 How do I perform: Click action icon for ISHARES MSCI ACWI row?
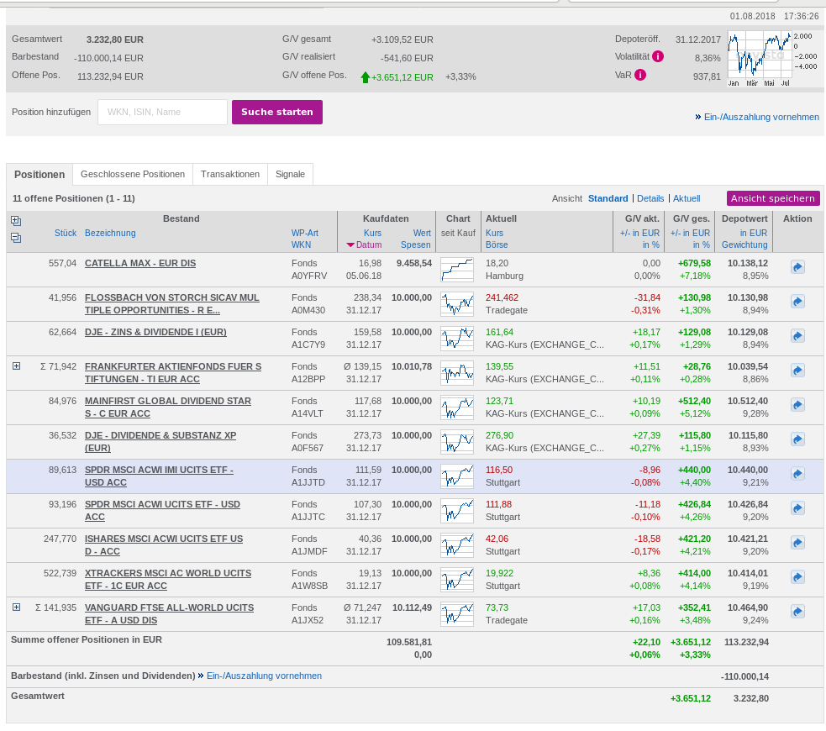tap(797, 543)
